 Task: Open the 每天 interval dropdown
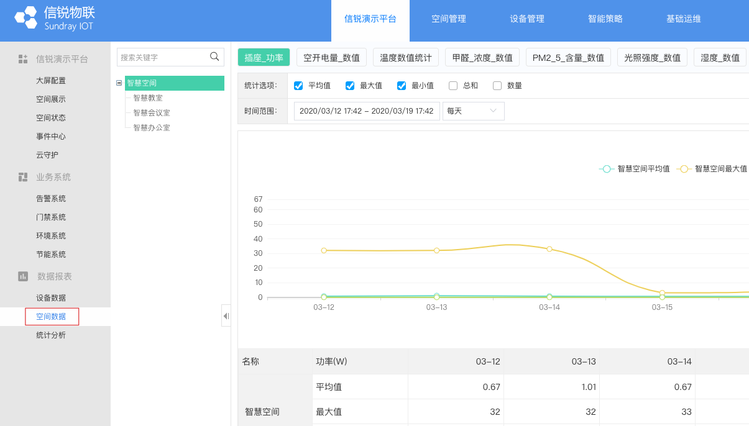coord(474,111)
